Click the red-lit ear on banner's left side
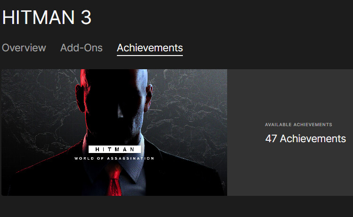The height and width of the screenshot is (217, 353). coord(80,98)
